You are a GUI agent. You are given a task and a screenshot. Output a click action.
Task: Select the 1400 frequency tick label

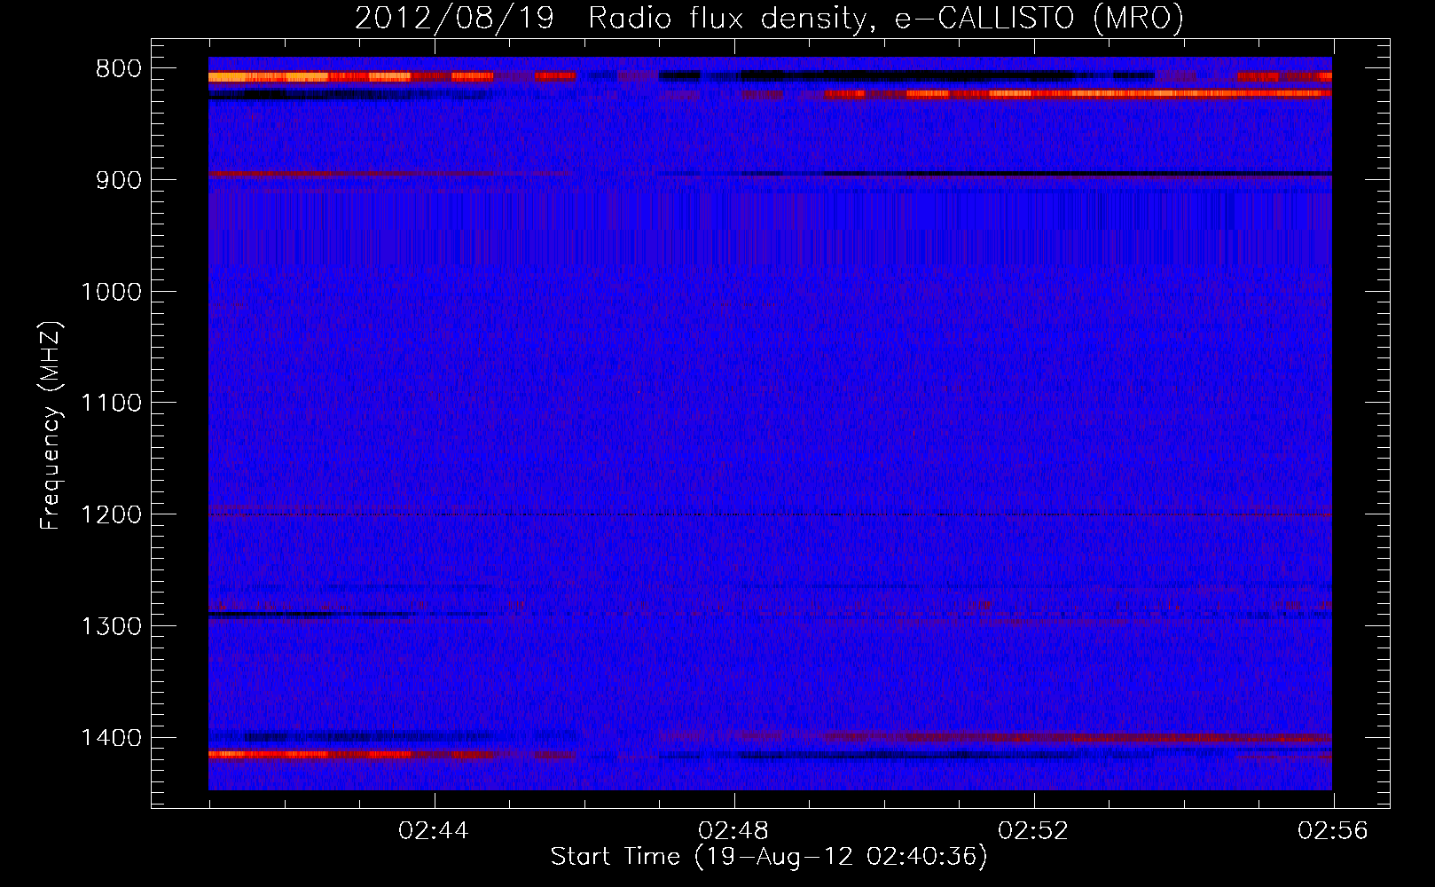click(x=111, y=738)
